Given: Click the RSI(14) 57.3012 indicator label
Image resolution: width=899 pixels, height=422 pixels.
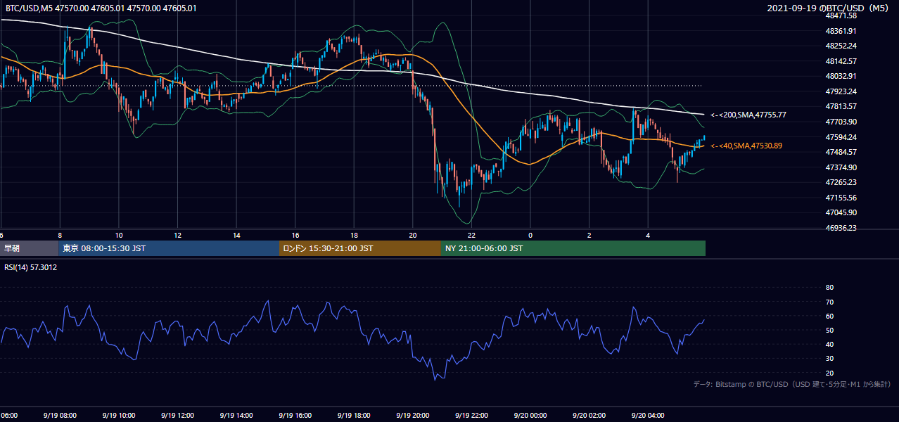Looking at the screenshot, I should 31,267.
